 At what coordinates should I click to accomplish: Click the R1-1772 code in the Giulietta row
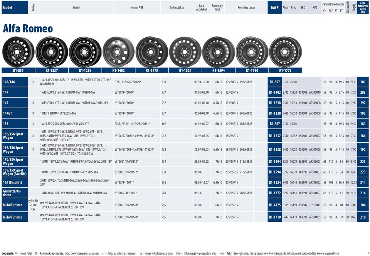275,193
